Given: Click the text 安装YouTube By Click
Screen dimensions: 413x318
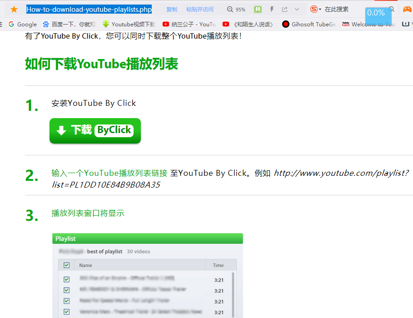Looking at the screenshot, I should pos(94,103).
